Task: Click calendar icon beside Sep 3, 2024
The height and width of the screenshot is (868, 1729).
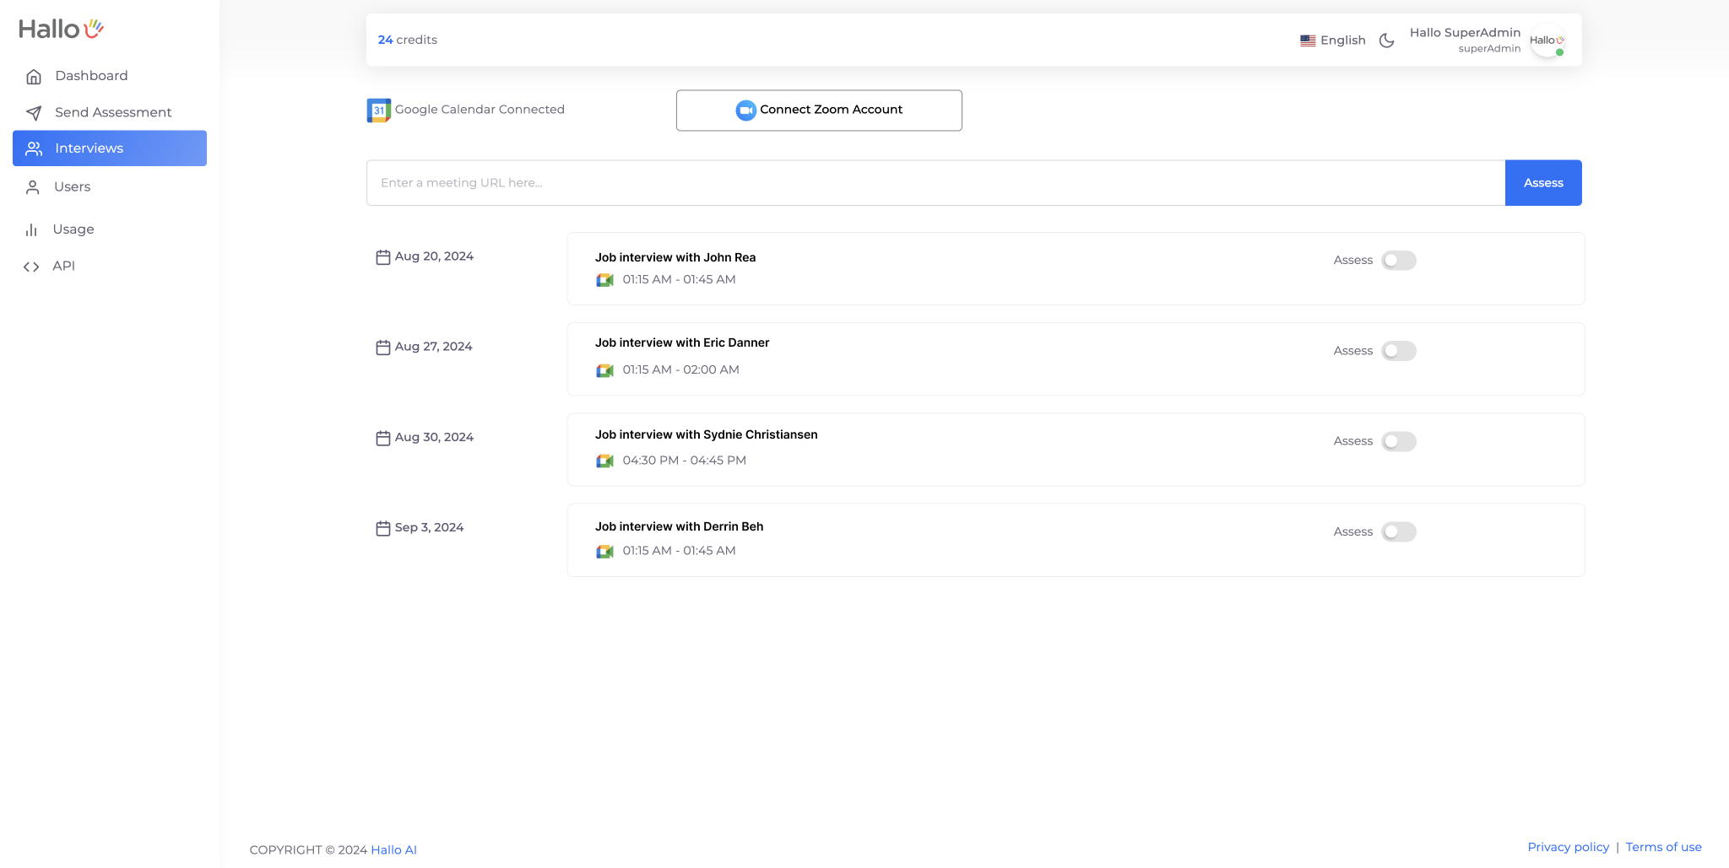Action: (x=382, y=528)
